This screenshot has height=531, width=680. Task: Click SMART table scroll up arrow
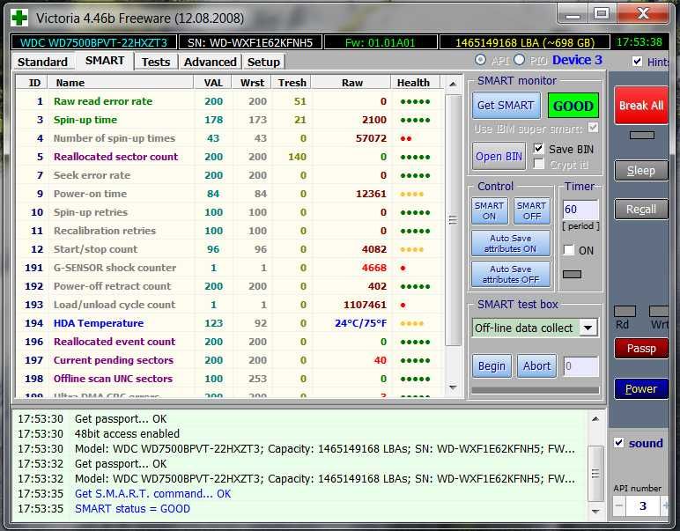pyautogui.click(x=453, y=84)
